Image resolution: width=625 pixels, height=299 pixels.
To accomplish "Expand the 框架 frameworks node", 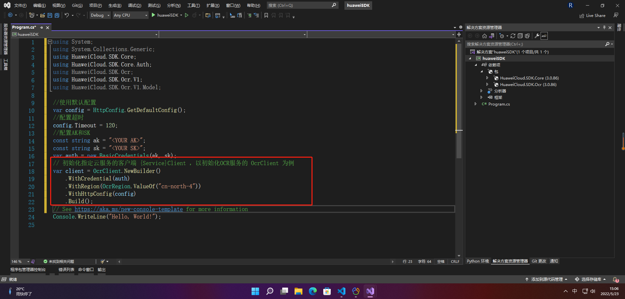I will [x=482, y=97].
